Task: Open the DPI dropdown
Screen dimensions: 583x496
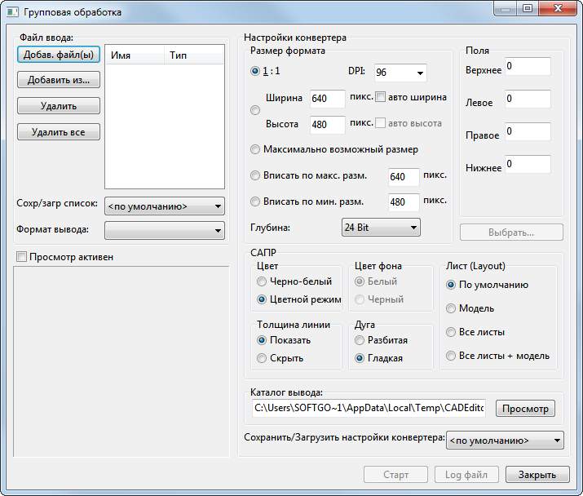Action: coord(400,73)
